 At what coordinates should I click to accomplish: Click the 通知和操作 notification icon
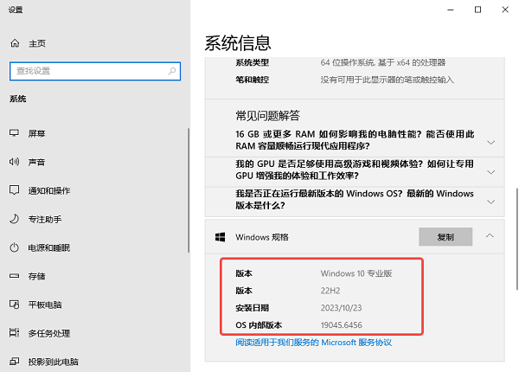coord(14,190)
